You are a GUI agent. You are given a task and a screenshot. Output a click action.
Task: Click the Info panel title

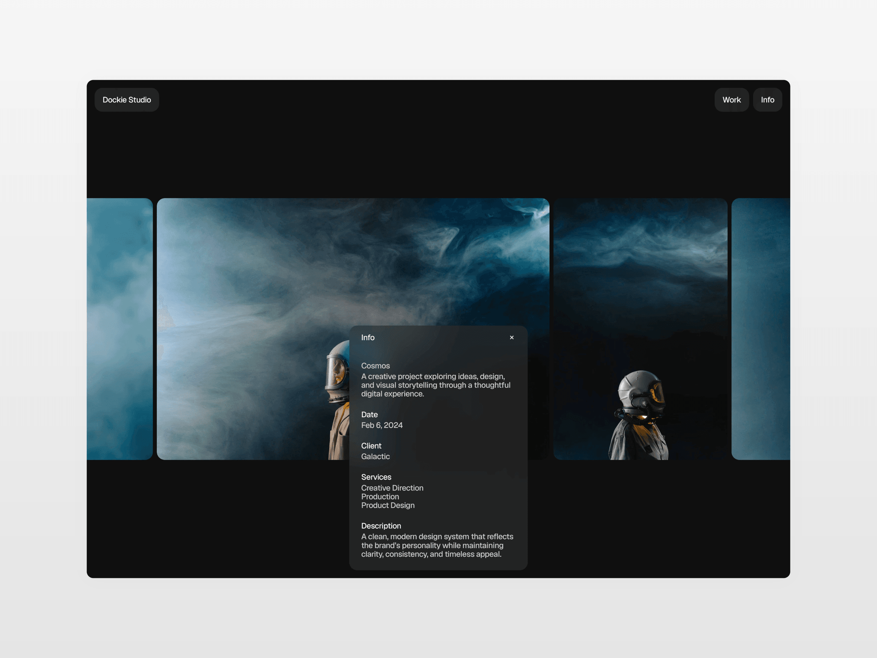coord(368,338)
